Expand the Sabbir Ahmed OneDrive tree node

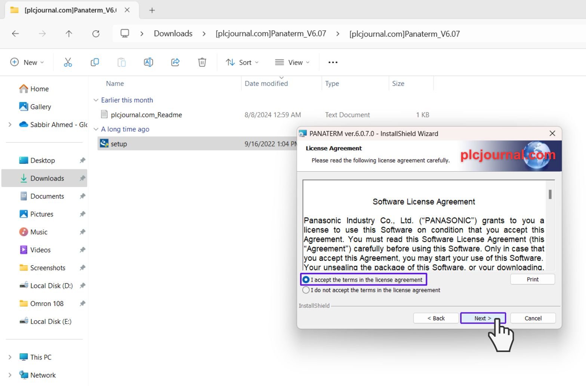(10, 124)
